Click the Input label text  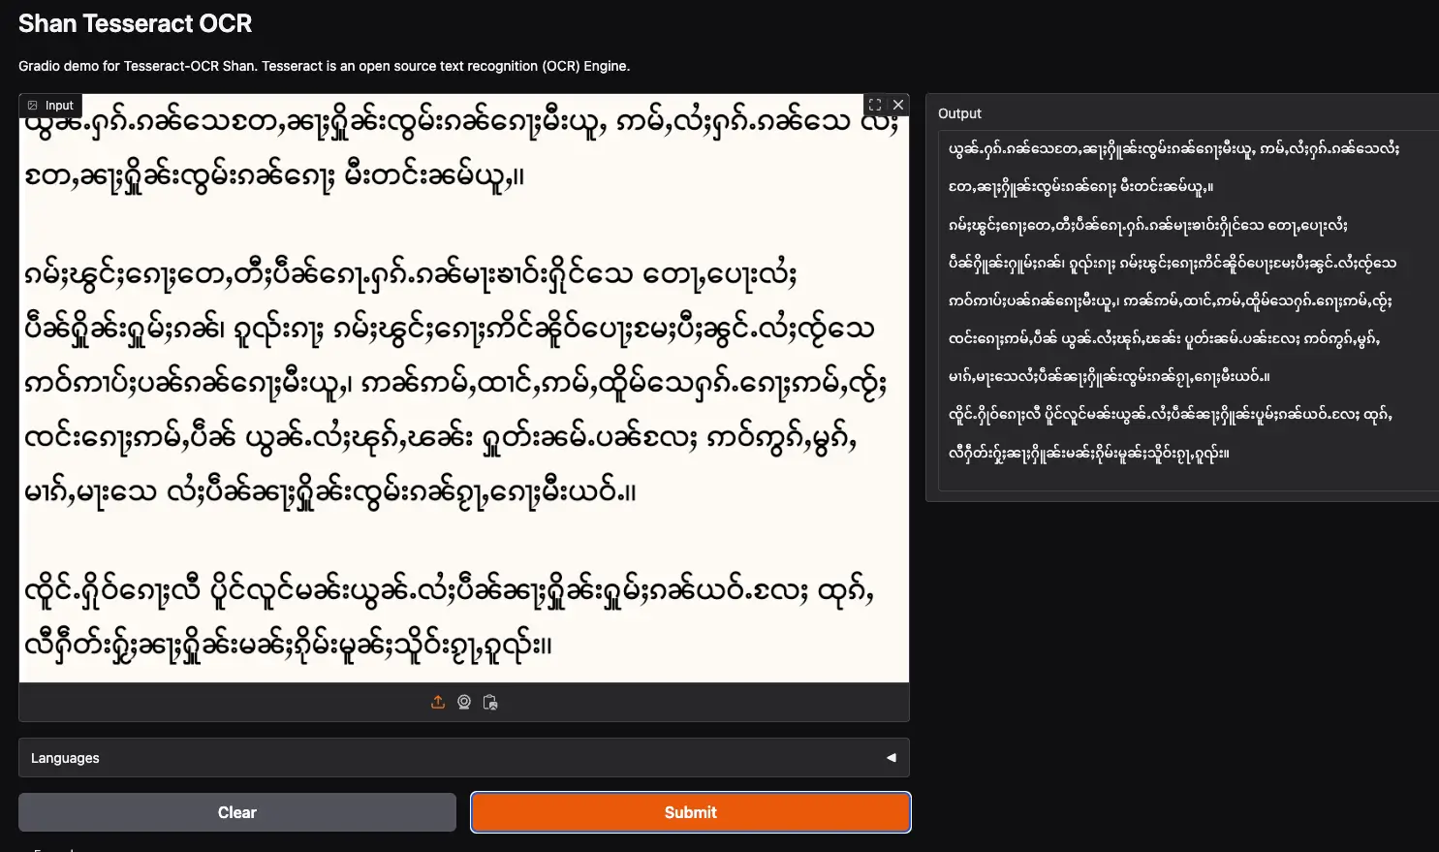(x=59, y=106)
